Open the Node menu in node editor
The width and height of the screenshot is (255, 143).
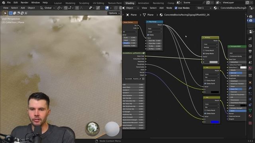(x=169, y=8)
